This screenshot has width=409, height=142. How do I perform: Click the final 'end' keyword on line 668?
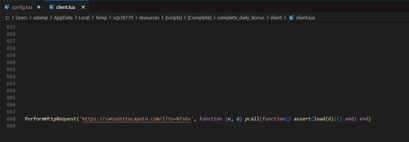coord(364,119)
